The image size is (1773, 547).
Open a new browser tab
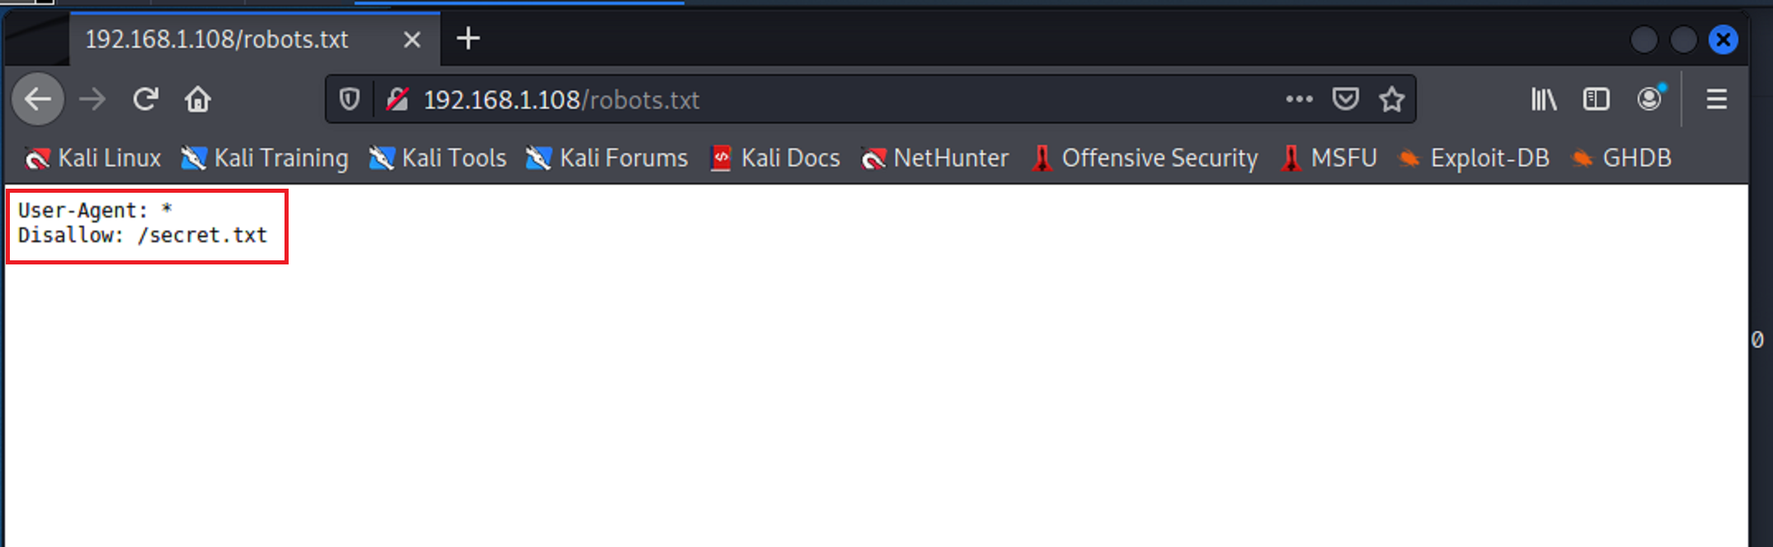coord(468,39)
